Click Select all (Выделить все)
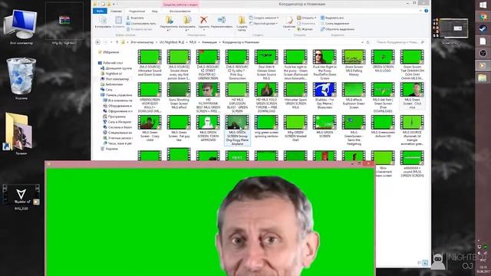 332,18
